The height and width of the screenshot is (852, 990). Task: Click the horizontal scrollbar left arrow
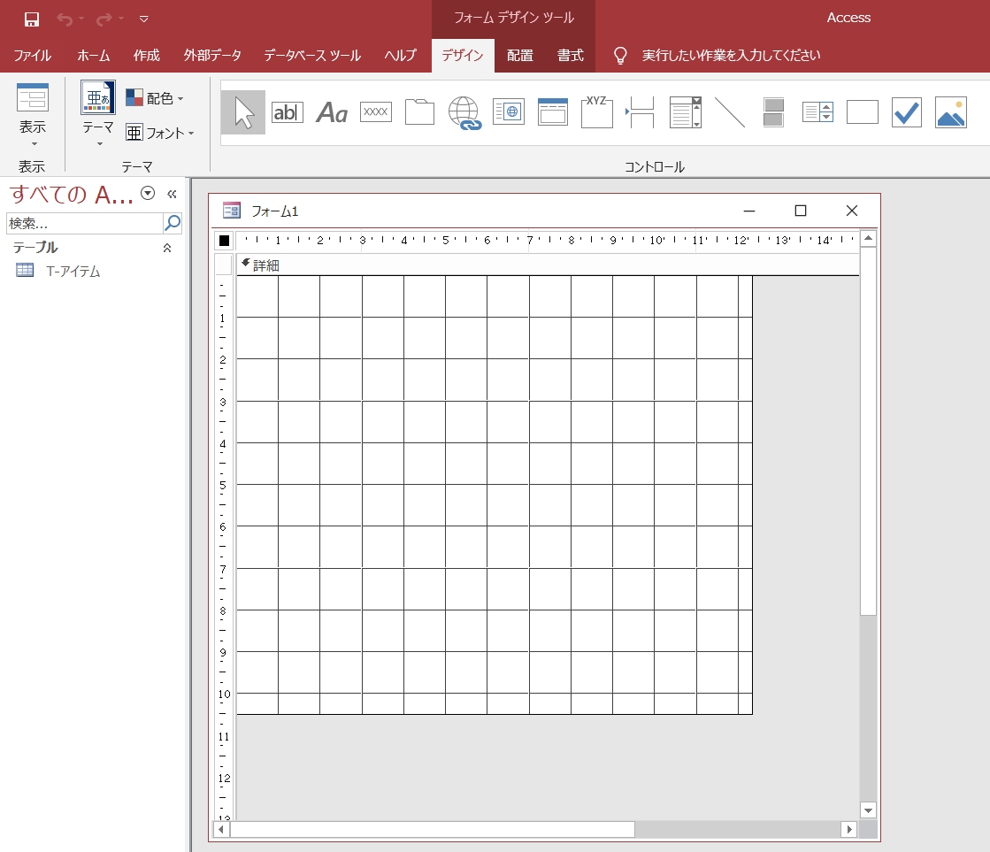(x=221, y=829)
